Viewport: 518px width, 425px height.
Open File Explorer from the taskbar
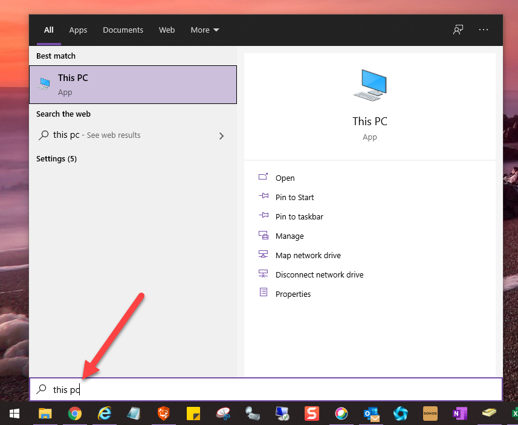pos(45,414)
